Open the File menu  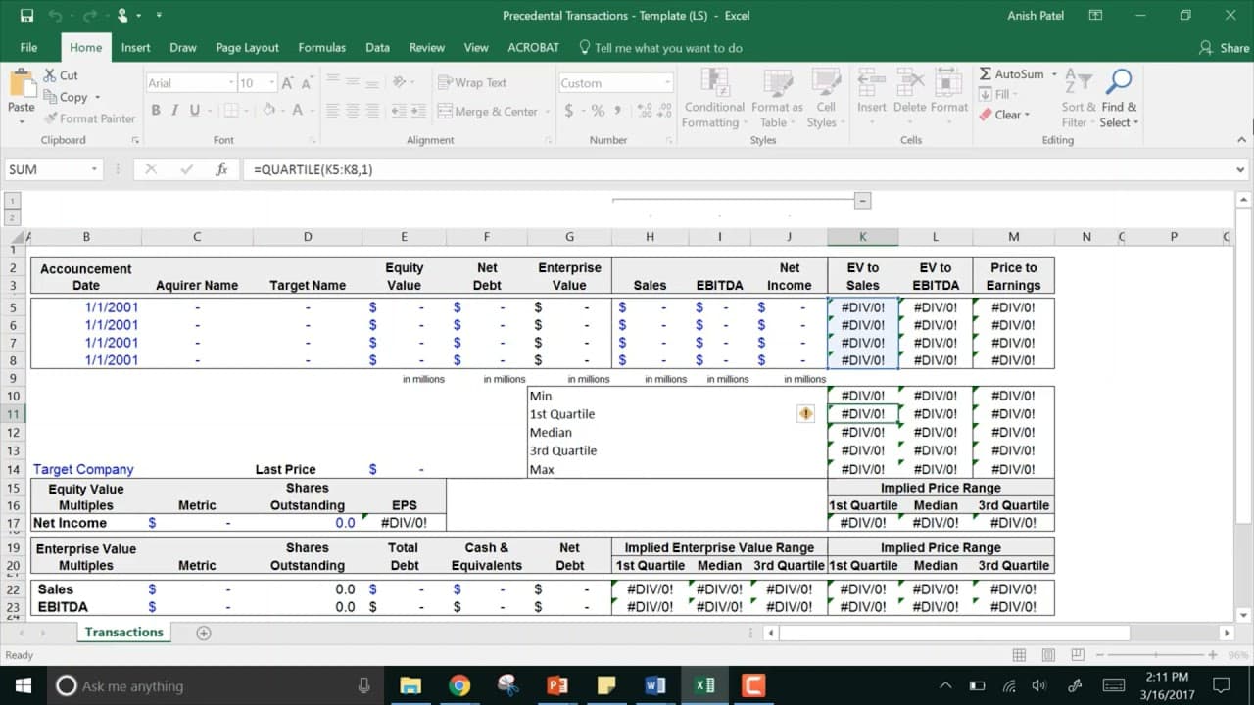click(28, 47)
